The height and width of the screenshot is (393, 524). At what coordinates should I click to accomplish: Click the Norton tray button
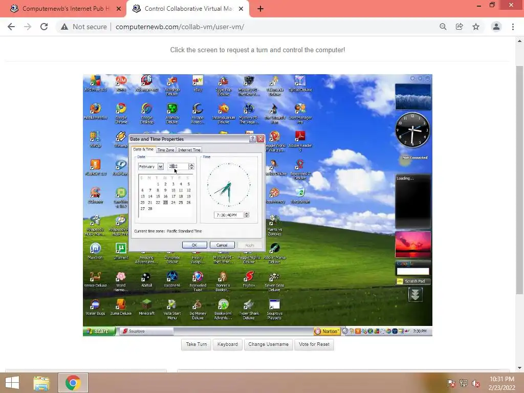pos(327,331)
